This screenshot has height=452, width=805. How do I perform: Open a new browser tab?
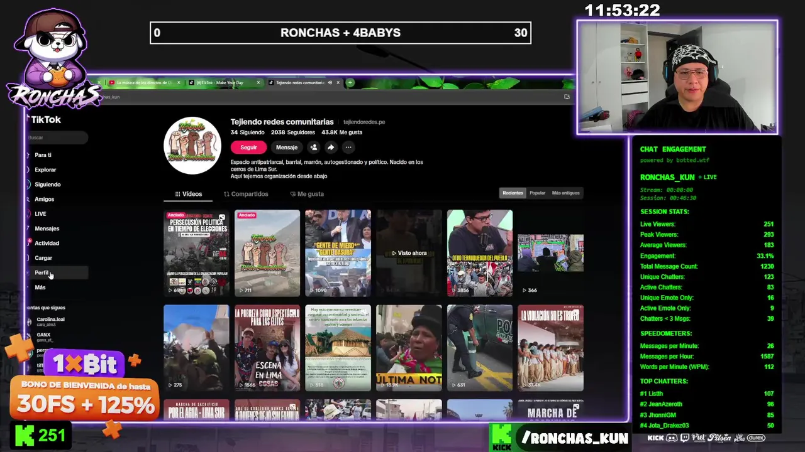click(350, 83)
